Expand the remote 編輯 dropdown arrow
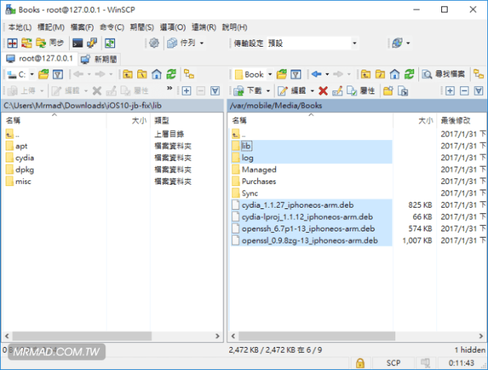The image size is (488, 370). point(312,91)
